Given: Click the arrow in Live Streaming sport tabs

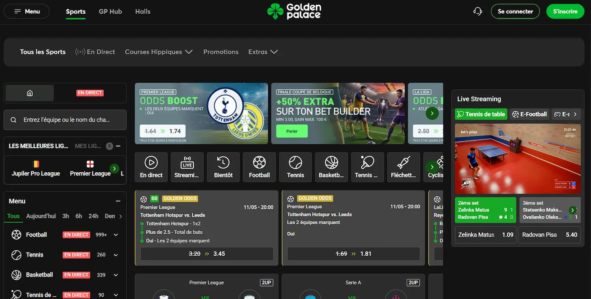Looking at the screenshot, I should pos(575,114).
